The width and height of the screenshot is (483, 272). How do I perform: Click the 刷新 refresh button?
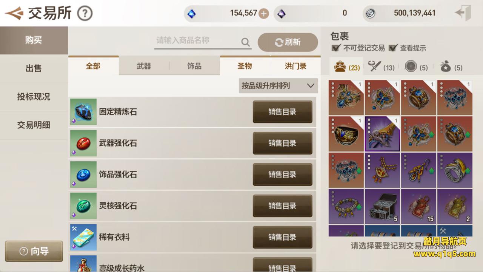pyautogui.click(x=288, y=42)
